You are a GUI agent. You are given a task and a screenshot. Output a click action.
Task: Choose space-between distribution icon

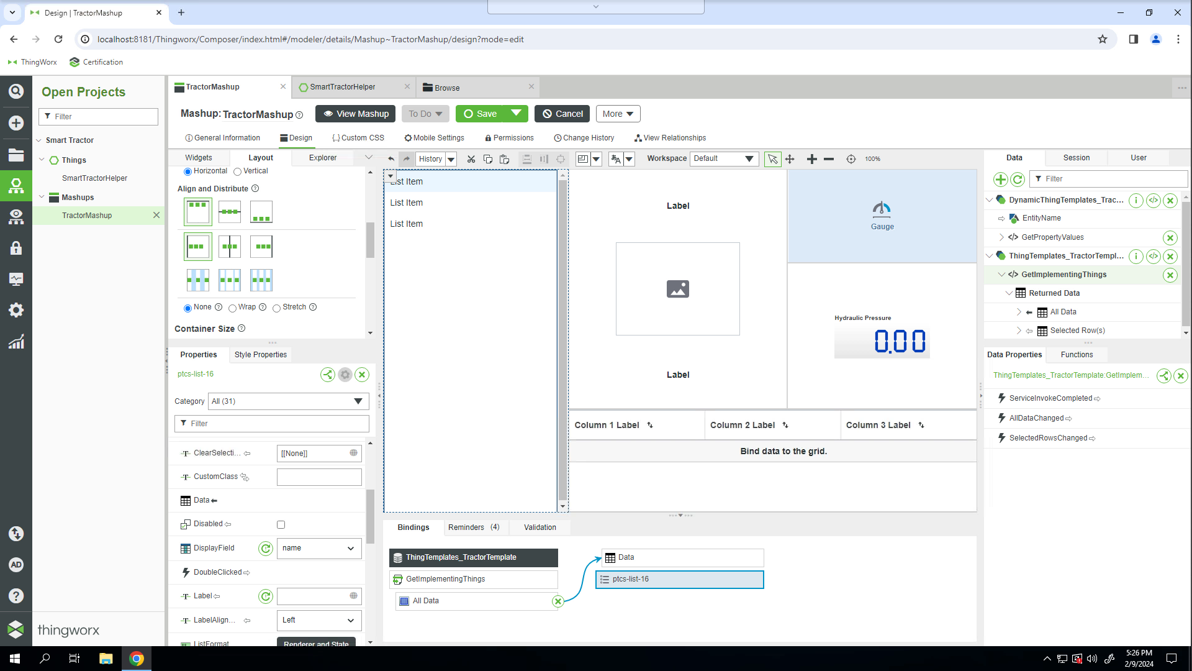(x=198, y=280)
